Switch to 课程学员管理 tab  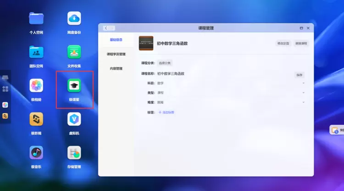click(116, 54)
